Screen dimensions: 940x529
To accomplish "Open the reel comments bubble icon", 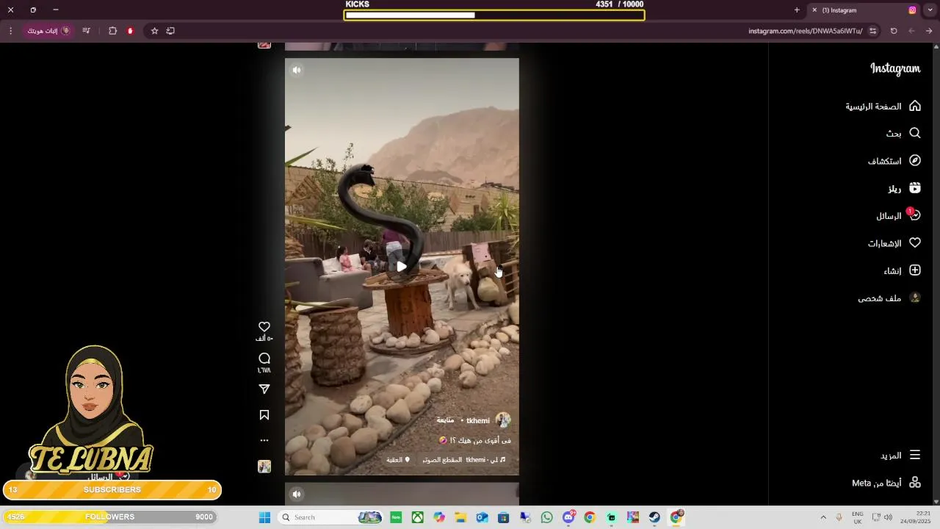I will click(x=264, y=359).
